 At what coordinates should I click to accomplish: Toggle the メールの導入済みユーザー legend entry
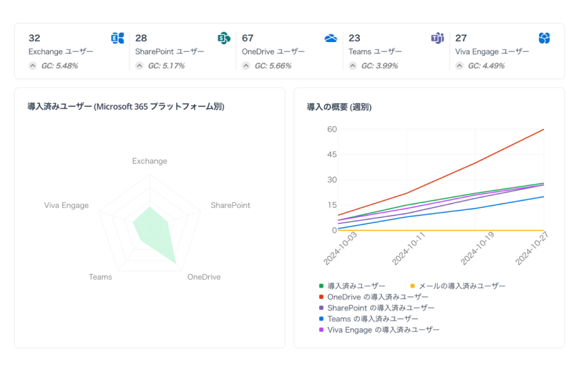pos(458,286)
